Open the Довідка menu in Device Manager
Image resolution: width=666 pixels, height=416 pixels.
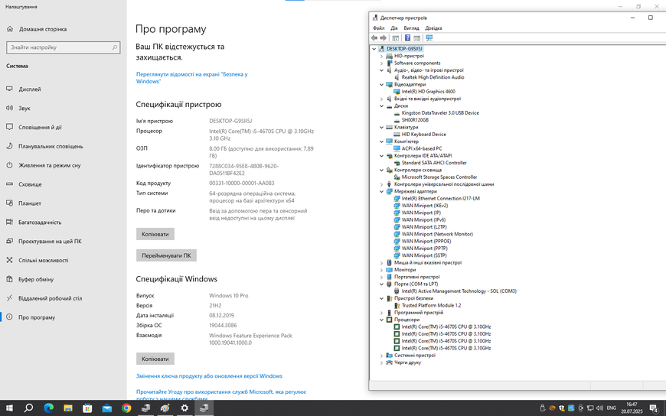pyautogui.click(x=433, y=28)
